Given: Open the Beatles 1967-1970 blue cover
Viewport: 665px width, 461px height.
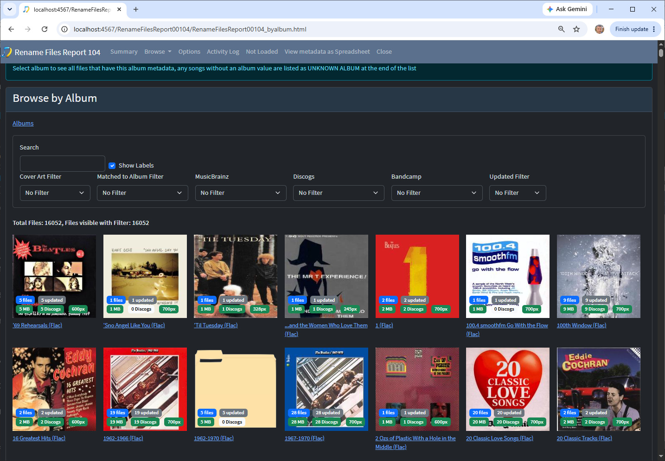Looking at the screenshot, I should click(326, 389).
